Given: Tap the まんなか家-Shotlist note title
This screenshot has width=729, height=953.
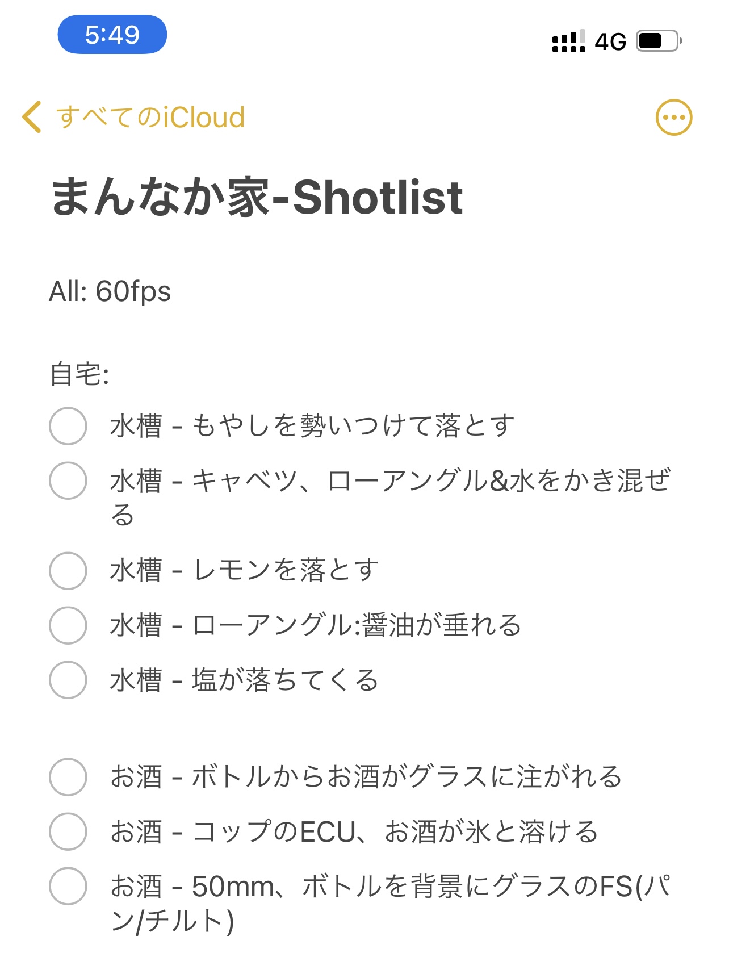Looking at the screenshot, I should tap(257, 197).
